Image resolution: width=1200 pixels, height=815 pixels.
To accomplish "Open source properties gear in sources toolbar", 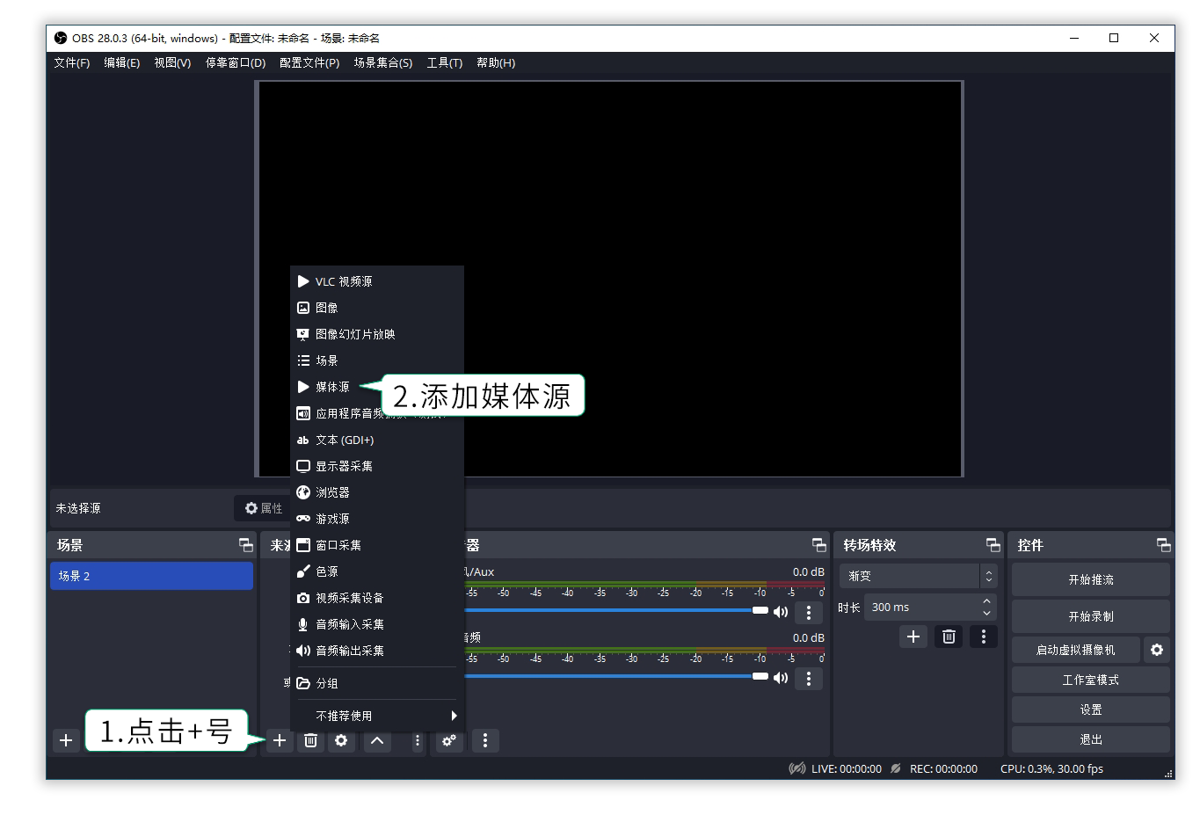I will 341,740.
